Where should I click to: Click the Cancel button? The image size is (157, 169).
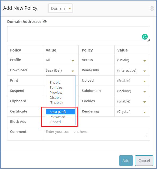coord(144,161)
